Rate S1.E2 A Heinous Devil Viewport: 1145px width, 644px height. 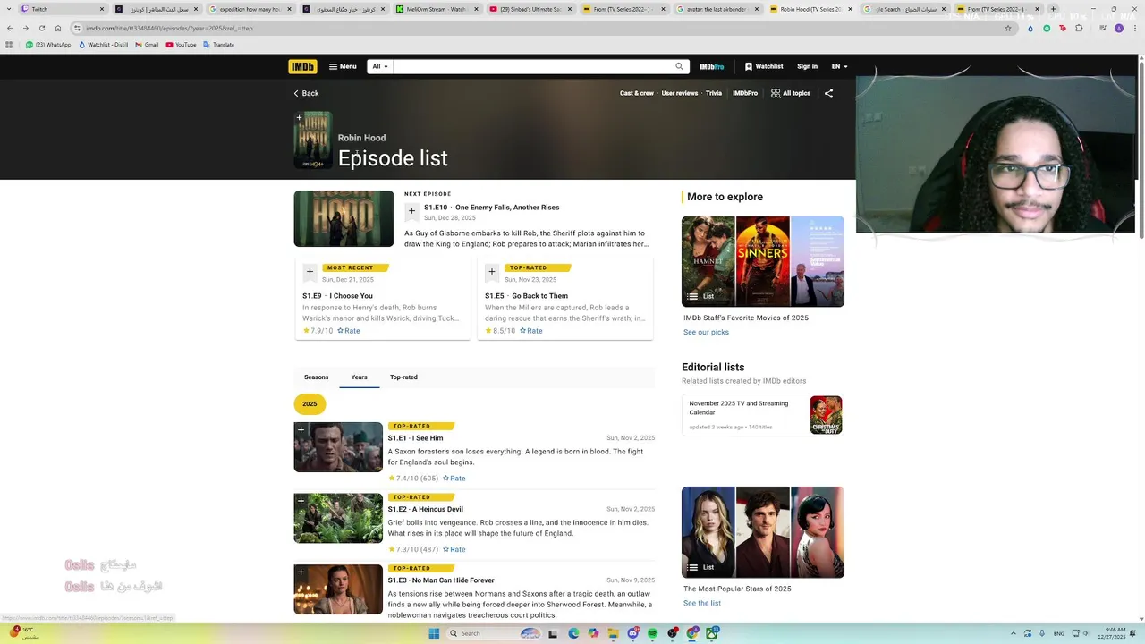tap(454, 549)
